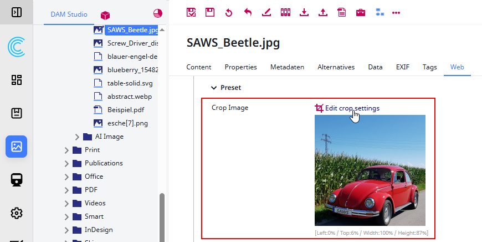Select the blauer-engel file in the tree

coord(132,57)
